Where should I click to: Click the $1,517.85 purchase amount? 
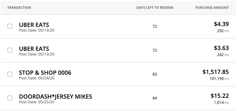coord(216,72)
